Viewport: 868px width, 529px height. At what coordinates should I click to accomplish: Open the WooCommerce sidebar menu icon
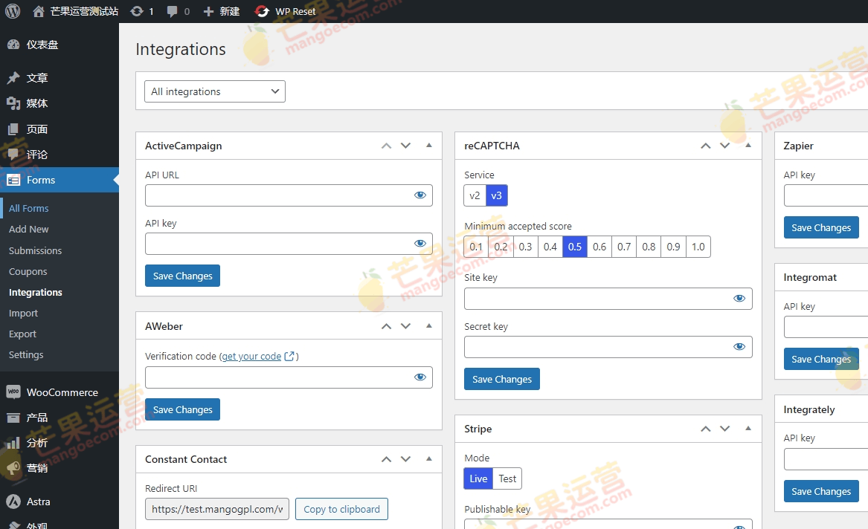click(16, 392)
